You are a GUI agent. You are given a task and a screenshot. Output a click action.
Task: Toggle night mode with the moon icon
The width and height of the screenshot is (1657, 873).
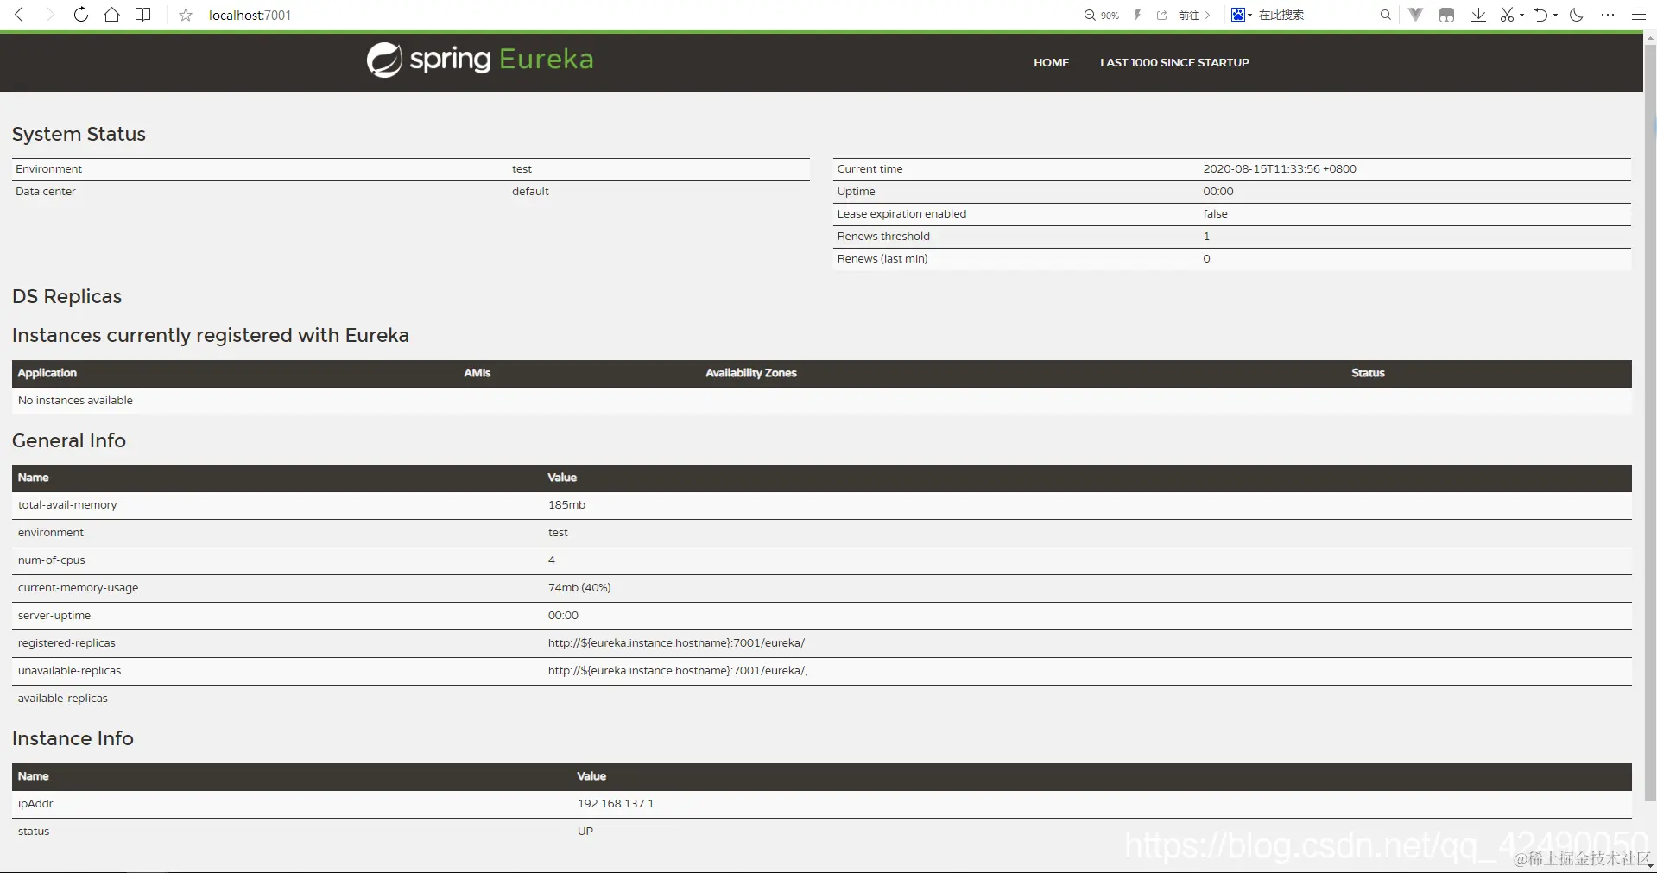pyautogui.click(x=1576, y=15)
